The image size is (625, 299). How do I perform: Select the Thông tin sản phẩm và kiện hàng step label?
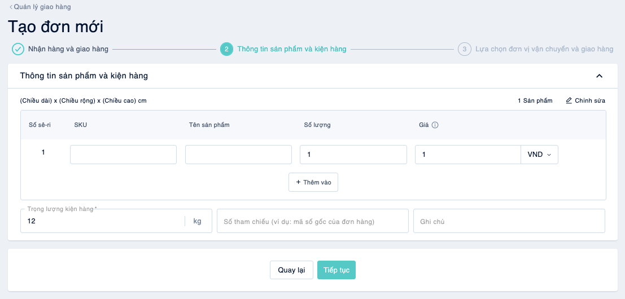click(x=292, y=50)
